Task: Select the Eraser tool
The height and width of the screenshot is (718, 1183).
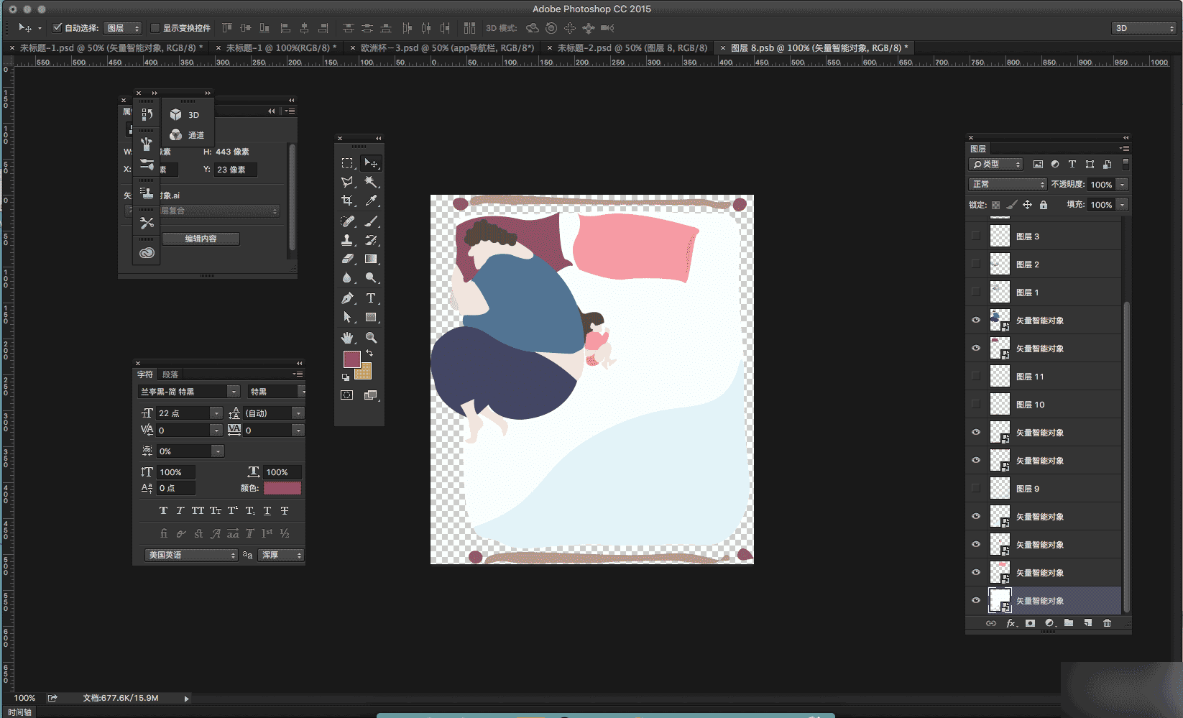Action: pos(347,259)
